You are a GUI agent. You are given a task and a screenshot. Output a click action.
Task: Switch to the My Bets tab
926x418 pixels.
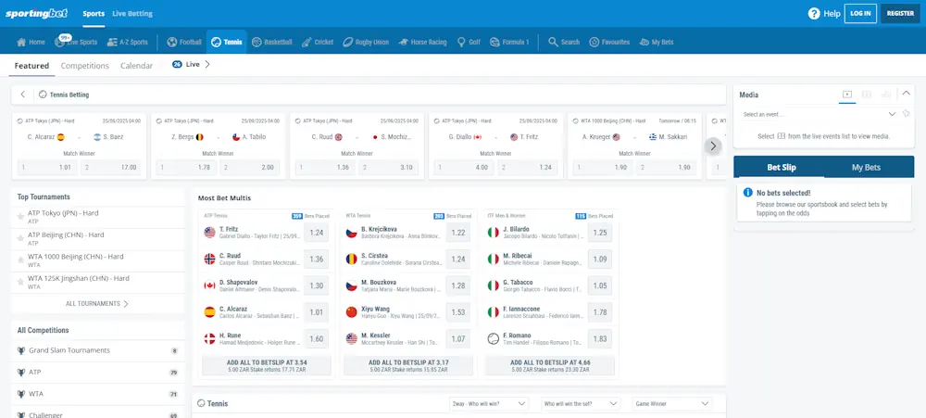pyautogui.click(x=866, y=168)
